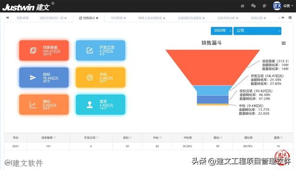
Task: Click the 年份 column header
Action: click(16, 138)
